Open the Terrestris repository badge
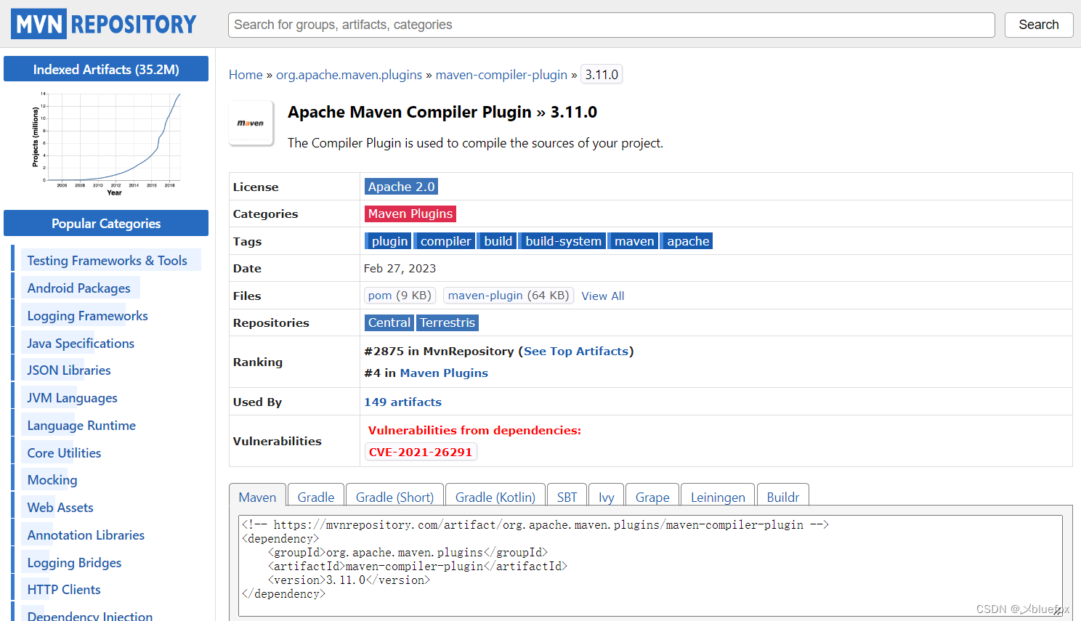The height and width of the screenshot is (621, 1081). tap(447, 322)
